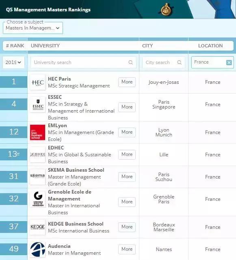This screenshot has width=236, height=260.
Task: Expand the Choose a subject dropdown
Action: pyautogui.click(x=33, y=28)
